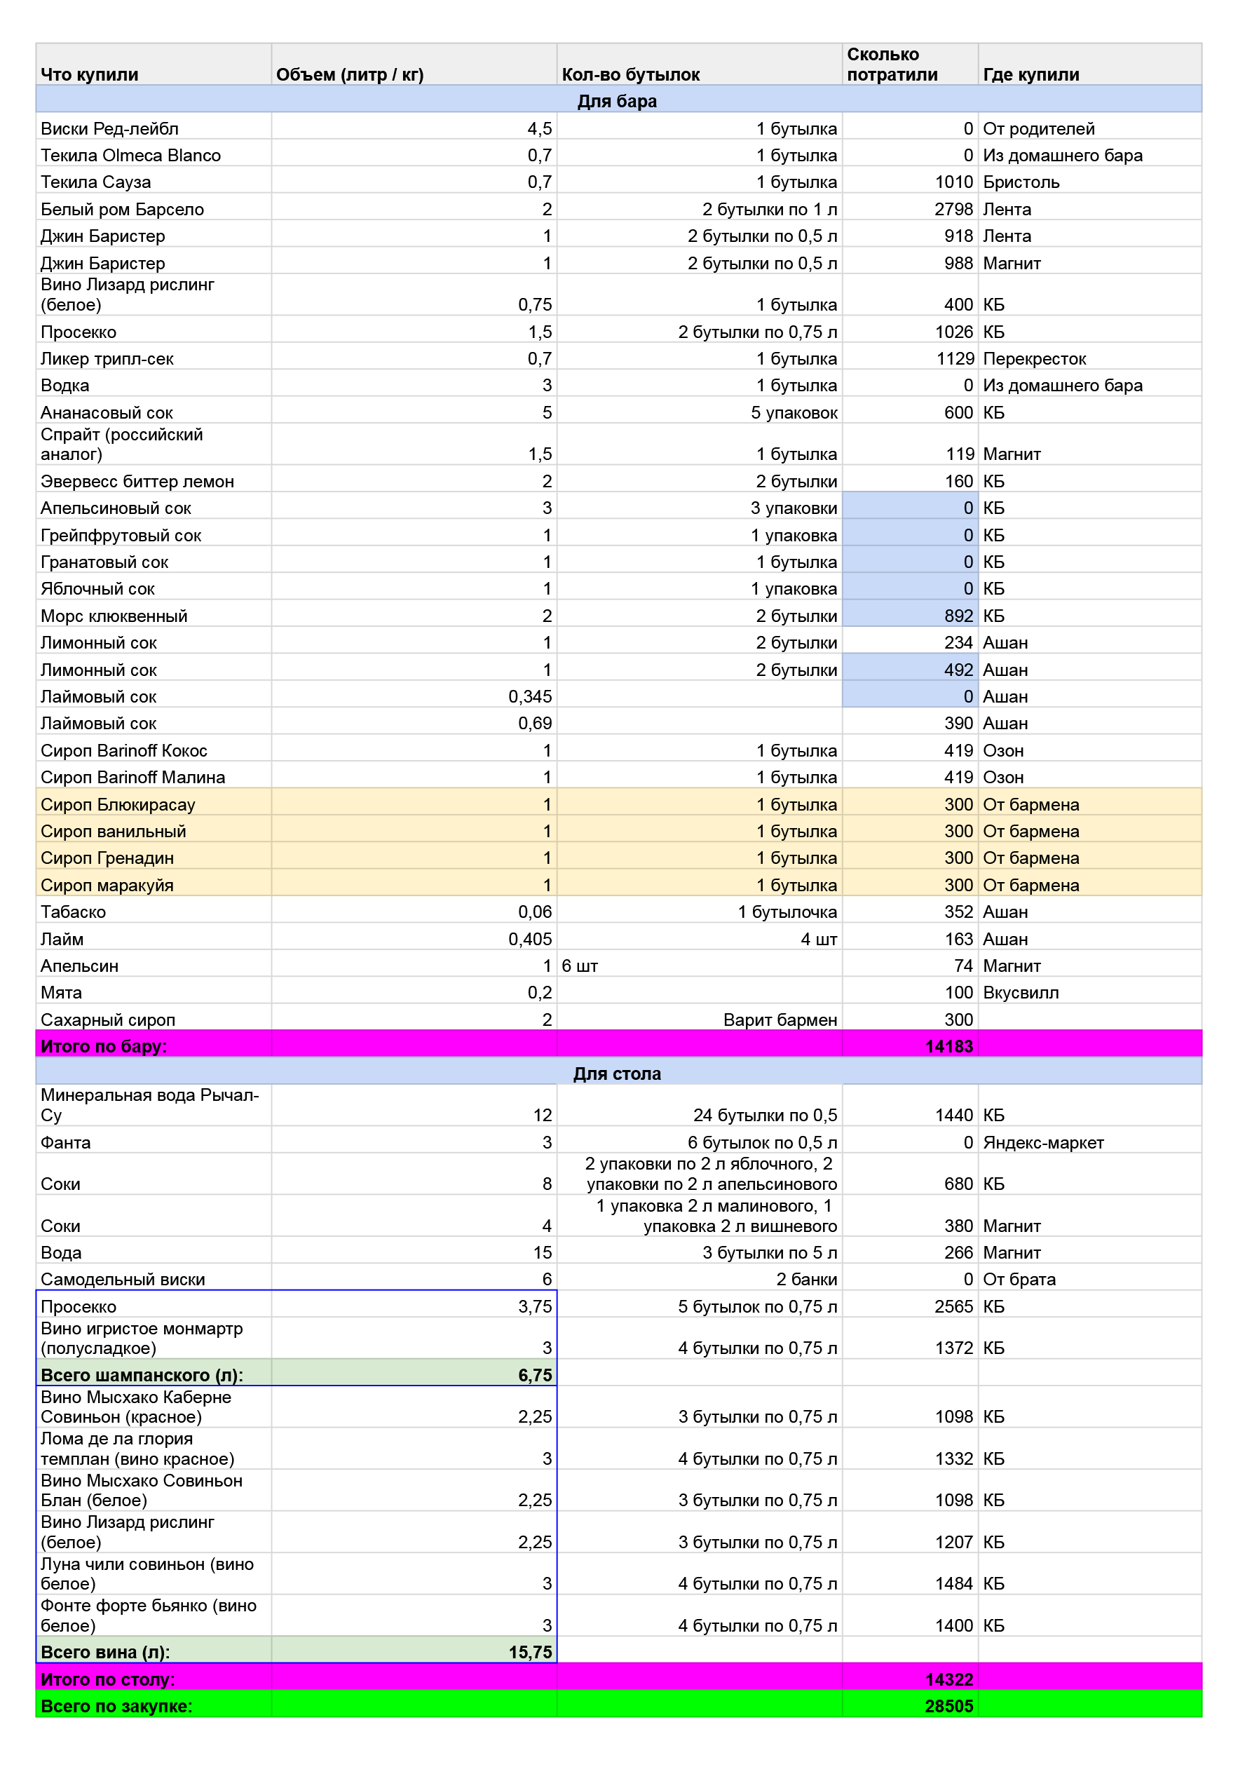Click the 'Сироп маракуйя' cell
This screenshot has width=1238, height=1774.
154,883
